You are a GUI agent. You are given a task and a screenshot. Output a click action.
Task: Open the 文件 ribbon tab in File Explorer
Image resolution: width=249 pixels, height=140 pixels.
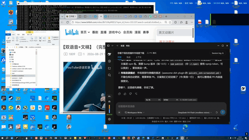(8, 35)
